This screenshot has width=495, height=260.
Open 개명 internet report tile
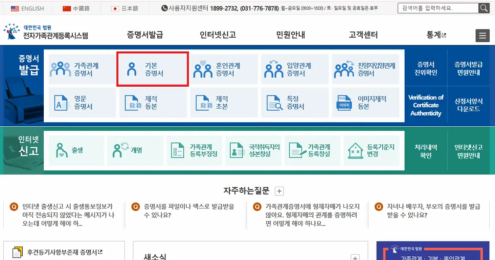[x=135, y=151]
